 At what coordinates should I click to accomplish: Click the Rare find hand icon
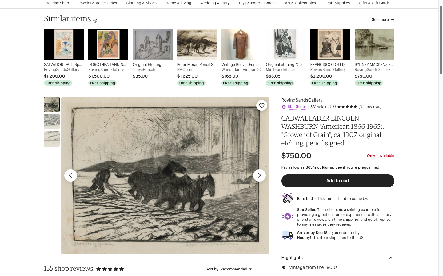[288, 198]
